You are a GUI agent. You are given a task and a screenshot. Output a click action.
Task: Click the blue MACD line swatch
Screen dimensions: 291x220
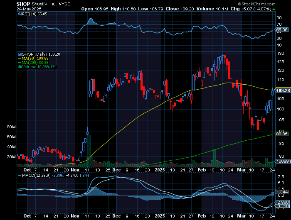coord(20,175)
